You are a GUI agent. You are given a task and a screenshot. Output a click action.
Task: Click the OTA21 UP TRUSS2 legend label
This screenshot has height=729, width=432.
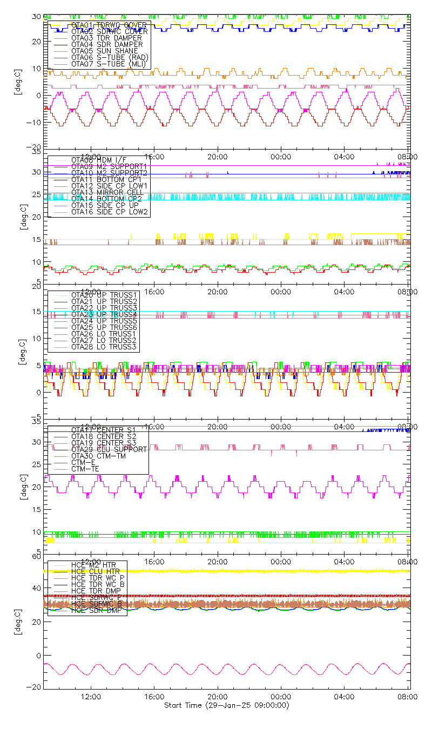click(104, 301)
